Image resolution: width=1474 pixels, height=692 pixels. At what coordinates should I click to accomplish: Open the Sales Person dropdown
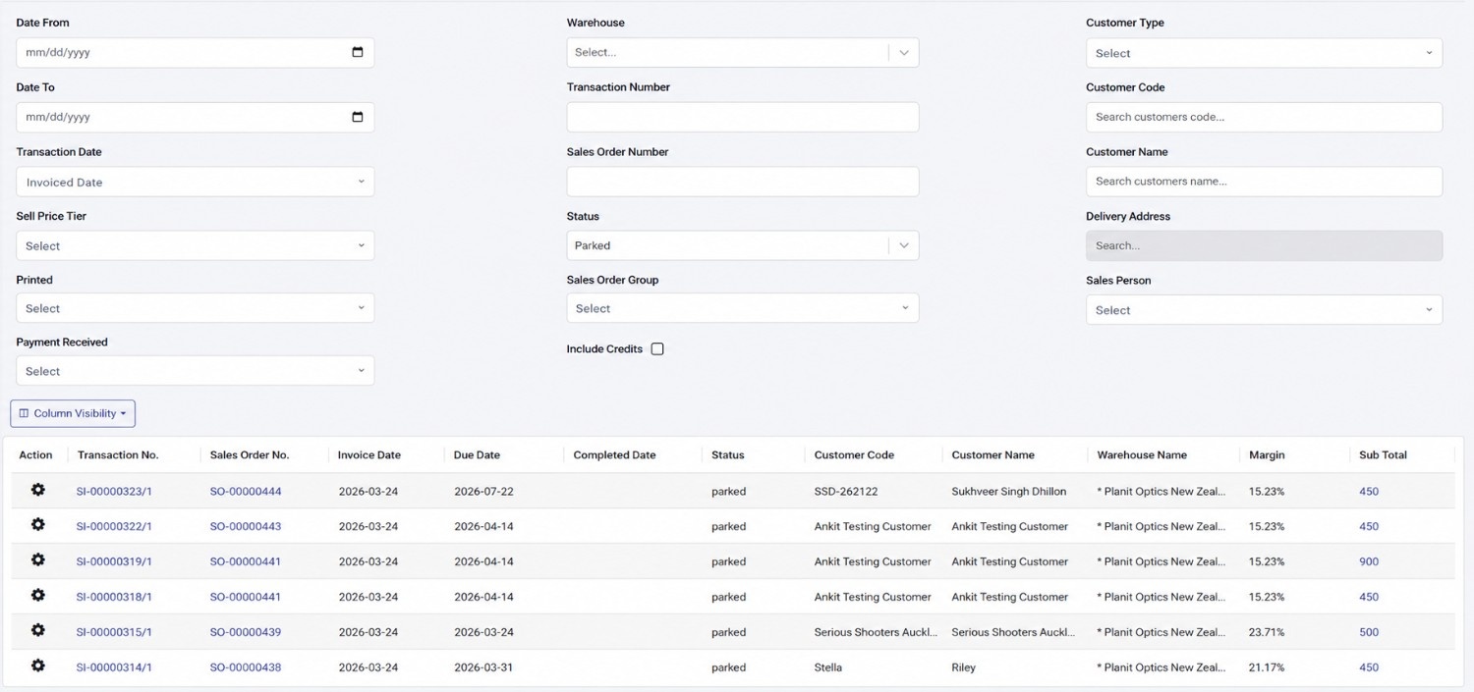tap(1264, 310)
